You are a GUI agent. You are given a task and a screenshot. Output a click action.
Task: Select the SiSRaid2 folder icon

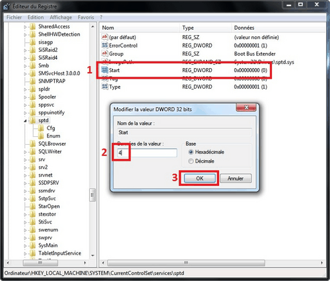click(32, 50)
